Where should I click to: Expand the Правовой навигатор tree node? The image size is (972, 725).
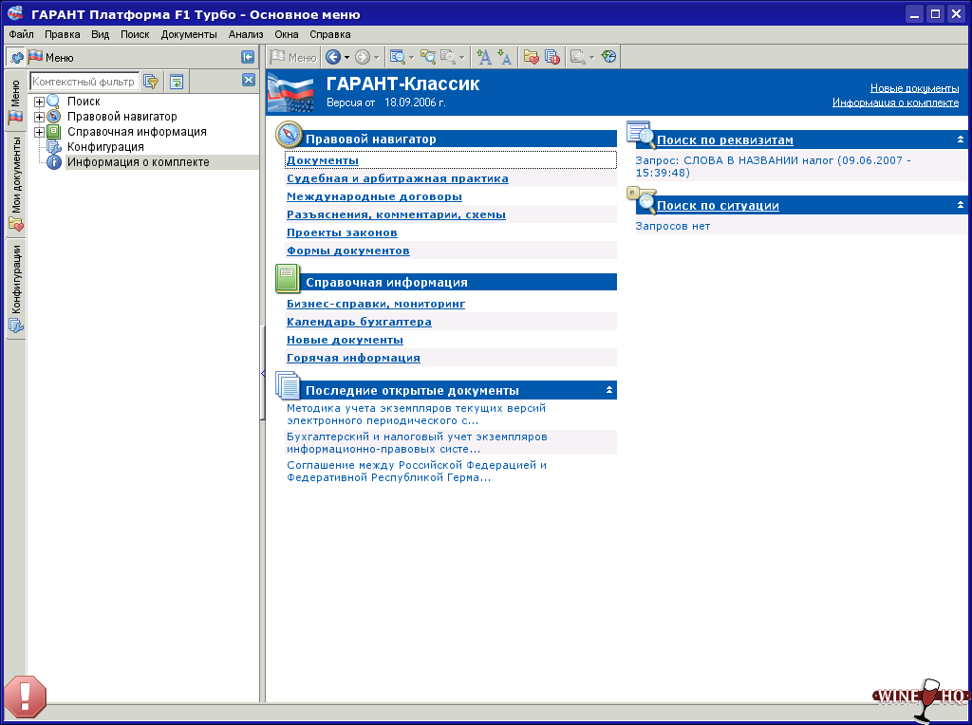click(x=39, y=117)
